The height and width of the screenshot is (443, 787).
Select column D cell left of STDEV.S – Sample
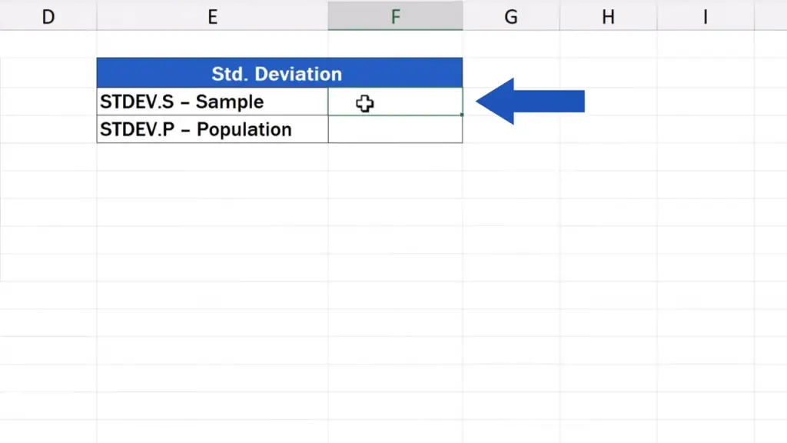[48, 102]
